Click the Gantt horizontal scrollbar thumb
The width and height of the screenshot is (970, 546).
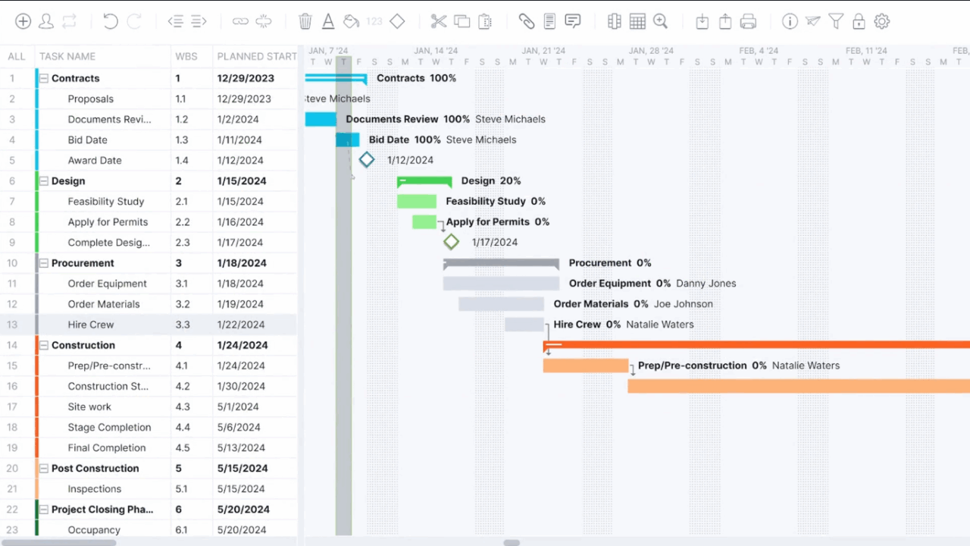click(512, 542)
